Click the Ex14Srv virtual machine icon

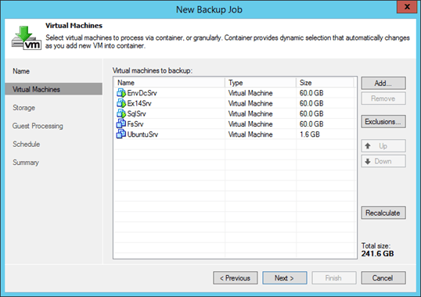121,103
